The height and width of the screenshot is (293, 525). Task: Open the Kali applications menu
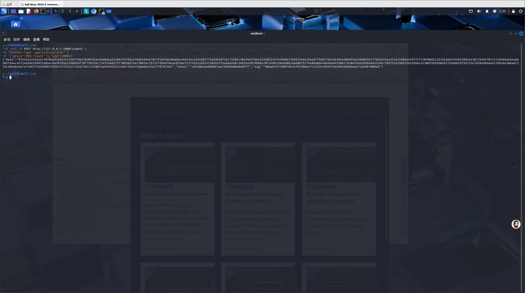click(x=4, y=11)
